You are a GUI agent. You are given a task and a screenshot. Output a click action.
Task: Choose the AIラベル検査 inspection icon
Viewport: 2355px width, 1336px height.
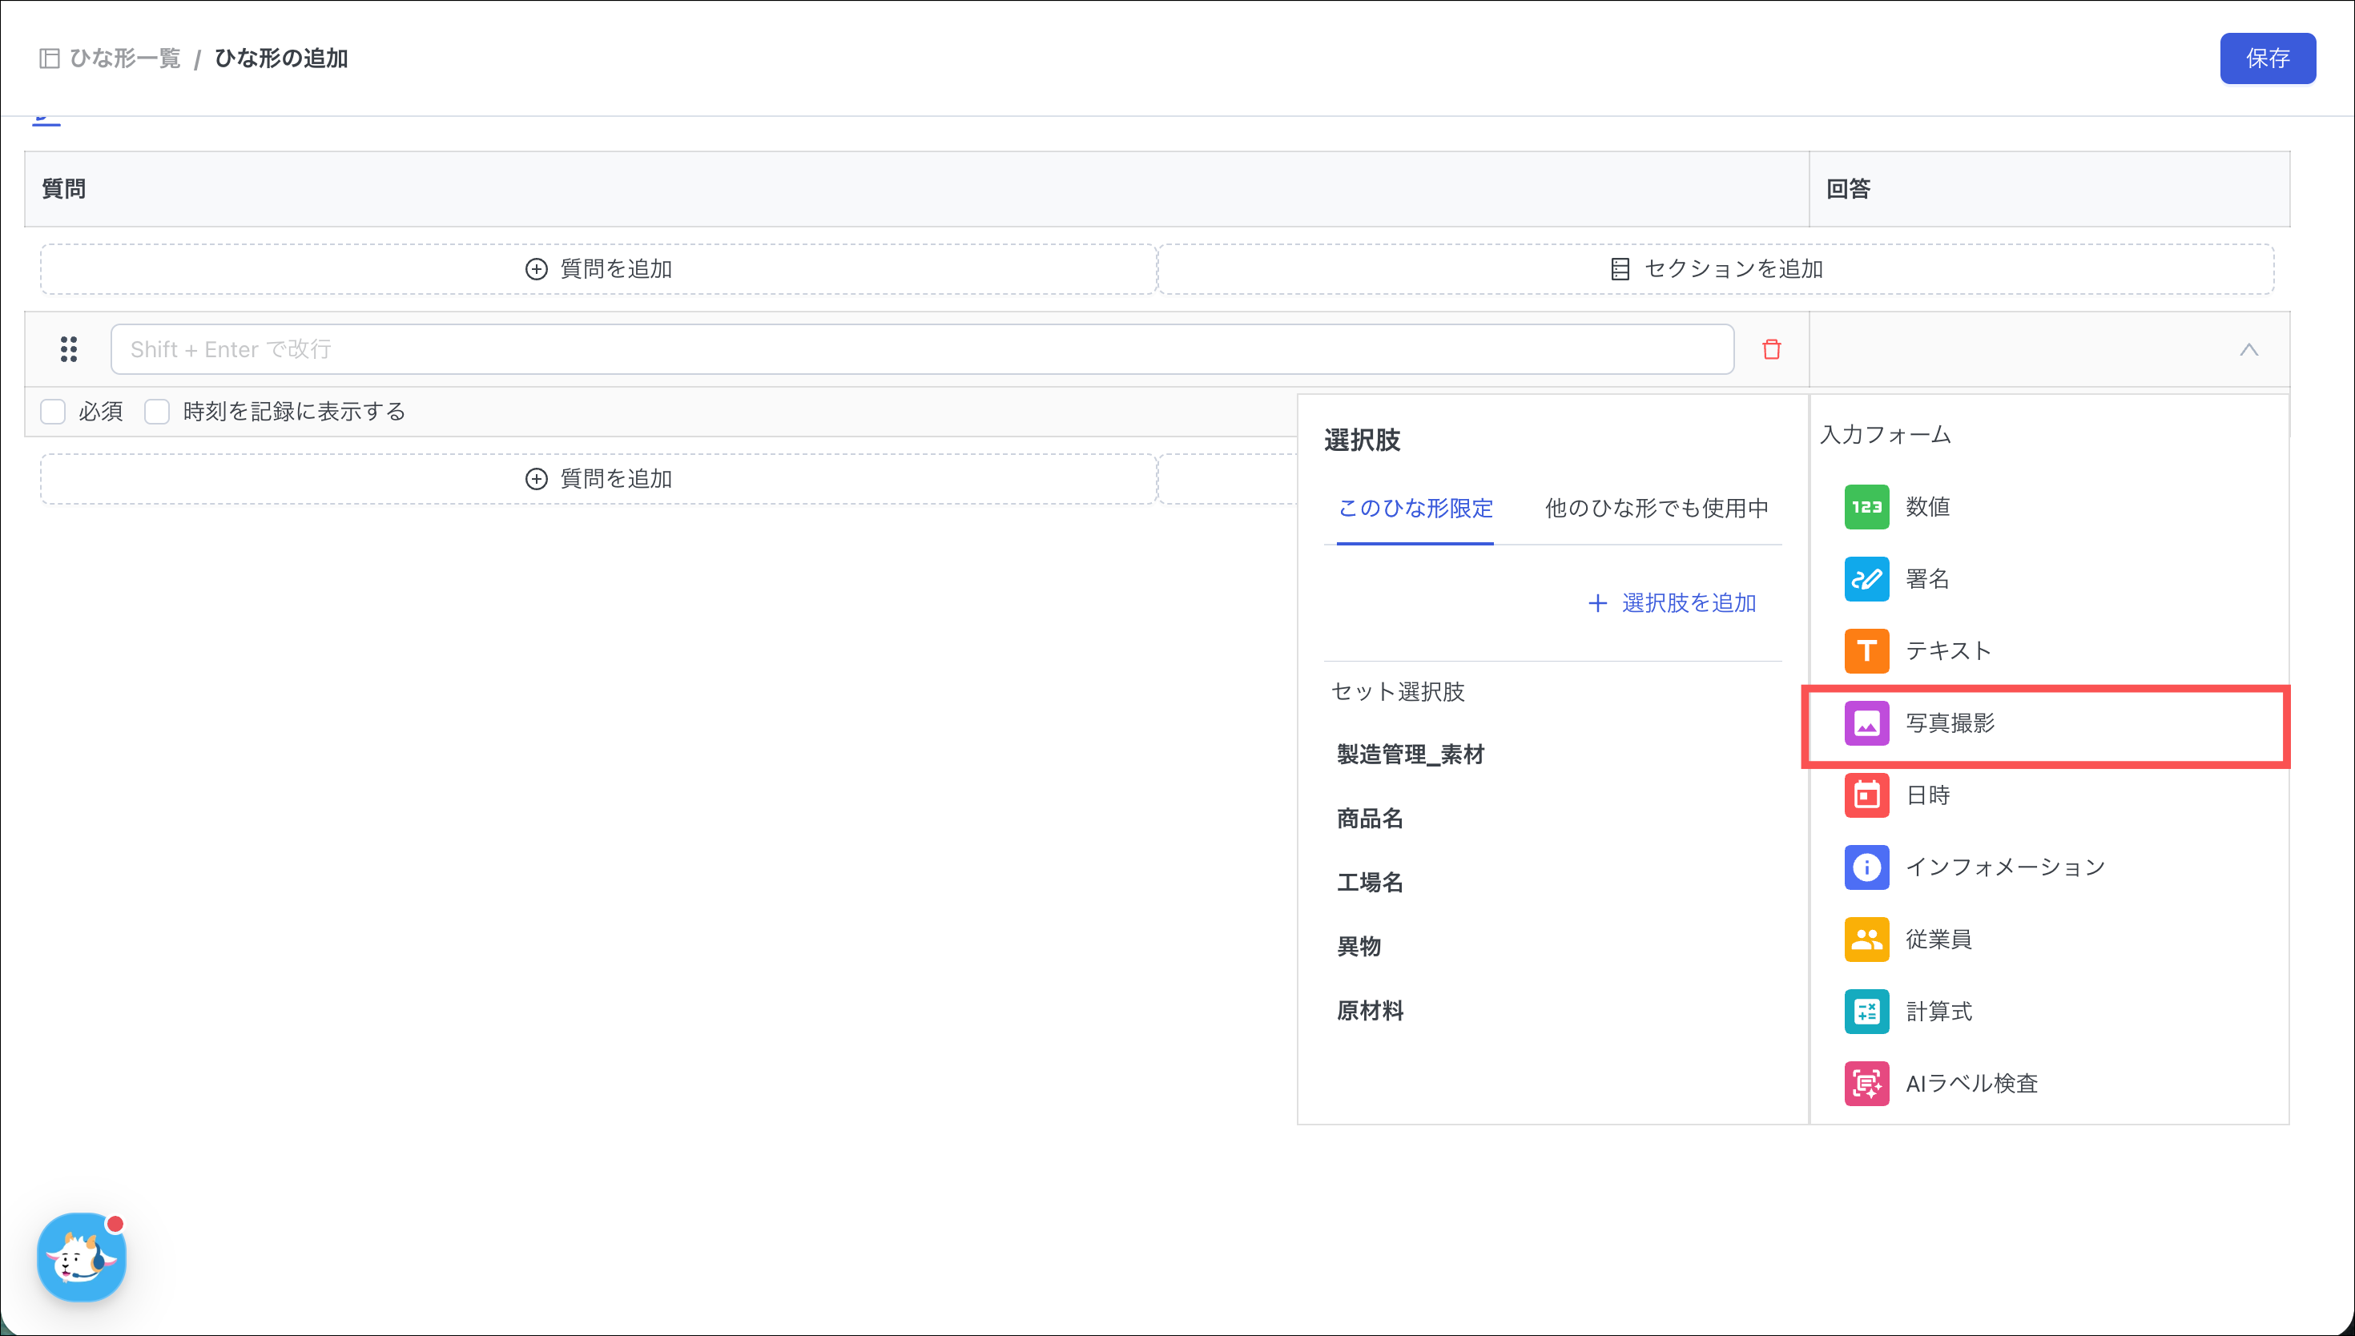pos(1866,1084)
